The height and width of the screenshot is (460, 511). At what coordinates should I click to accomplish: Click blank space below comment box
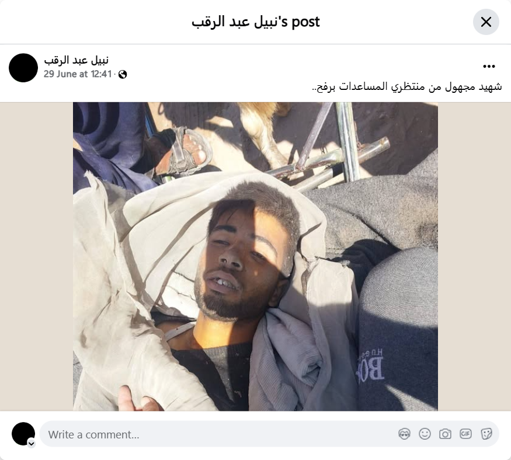[x=256, y=455]
